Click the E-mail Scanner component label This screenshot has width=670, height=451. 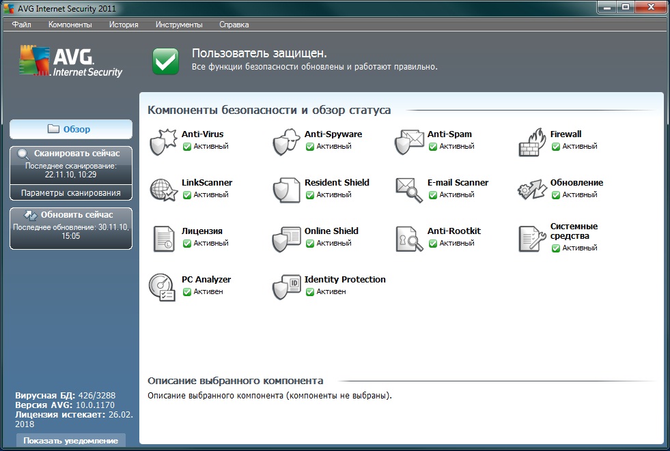458,183
